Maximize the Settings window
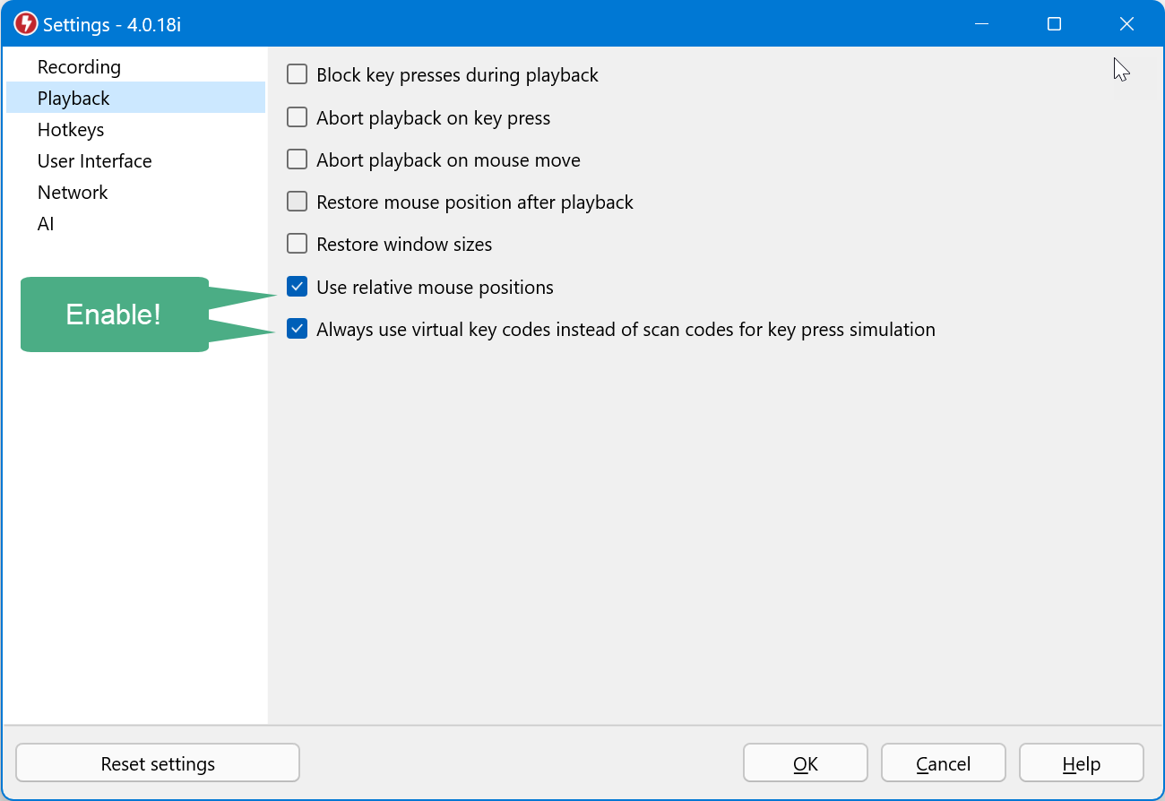Image resolution: width=1165 pixels, height=801 pixels. pyautogui.click(x=1054, y=24)
